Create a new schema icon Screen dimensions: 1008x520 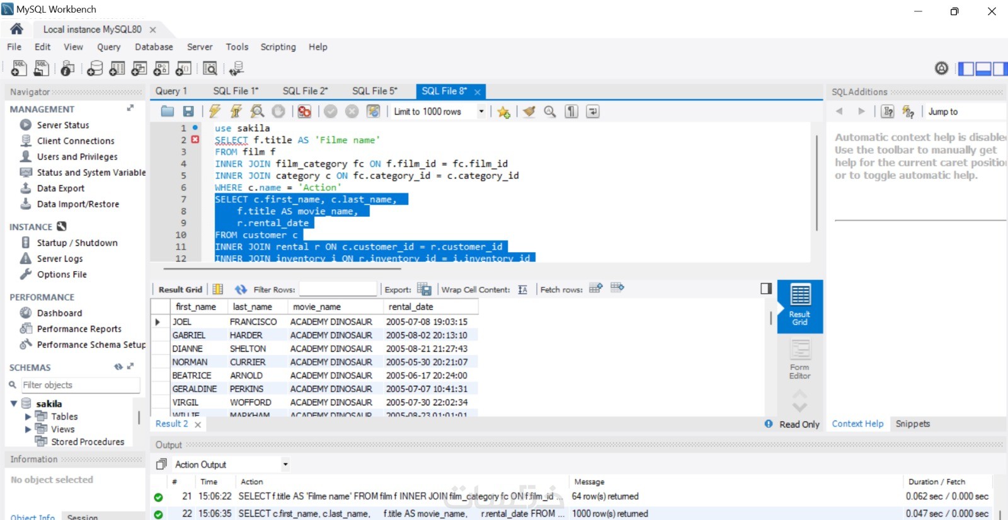[94, 68]
